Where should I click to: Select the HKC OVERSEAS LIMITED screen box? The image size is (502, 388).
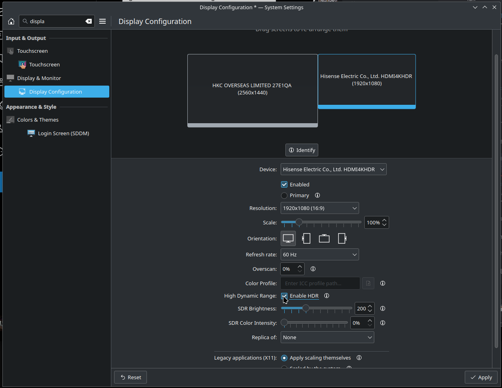(252, 90)
